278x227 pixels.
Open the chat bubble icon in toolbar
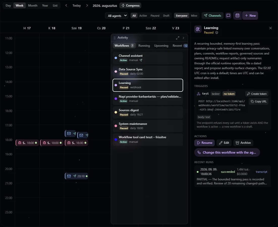(228, 16)
